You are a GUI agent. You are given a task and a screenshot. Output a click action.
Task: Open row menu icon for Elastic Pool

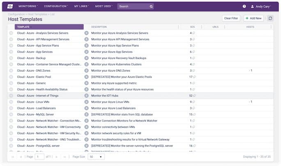click(x=86, y=77)
